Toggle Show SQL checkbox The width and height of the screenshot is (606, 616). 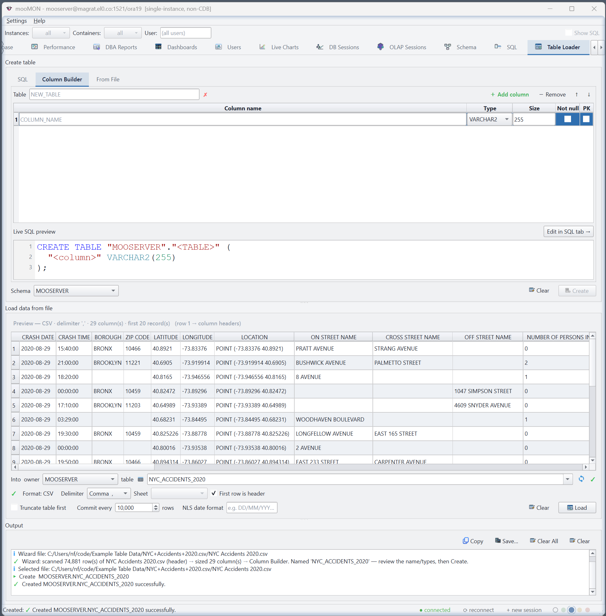pos(568,33)
